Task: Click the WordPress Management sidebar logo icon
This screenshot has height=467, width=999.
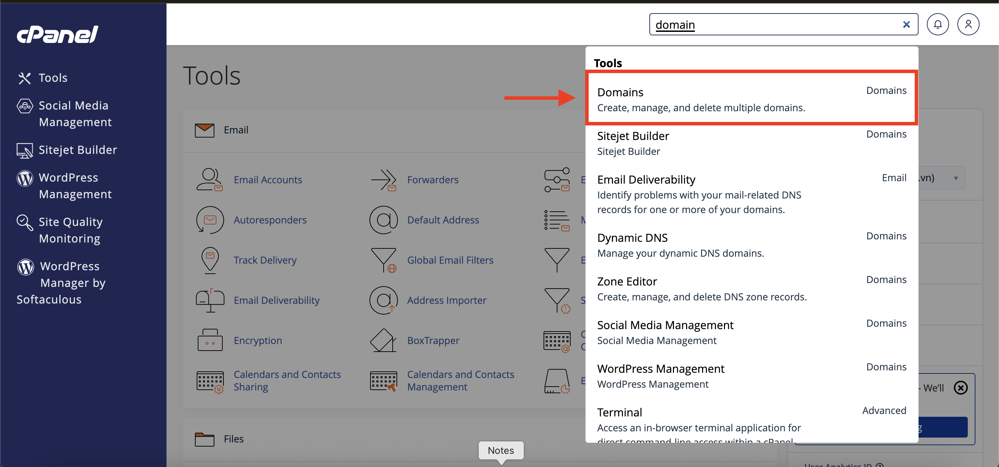Action: pos(25,178)
